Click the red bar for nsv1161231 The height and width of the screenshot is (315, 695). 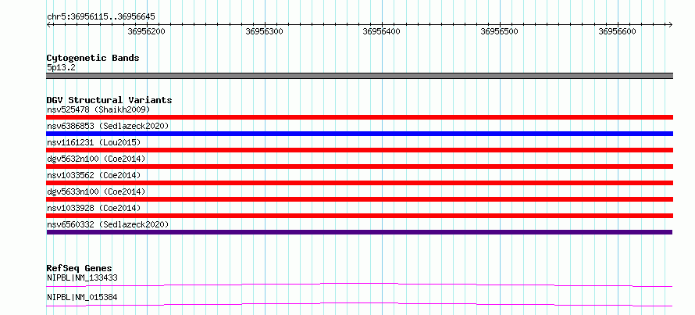pyautogui.click(x=359, y=150)
